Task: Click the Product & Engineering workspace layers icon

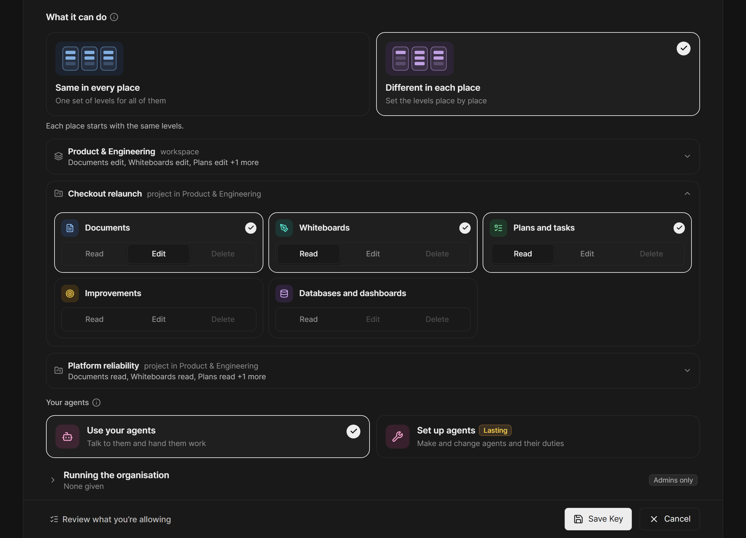Action: 59,156
